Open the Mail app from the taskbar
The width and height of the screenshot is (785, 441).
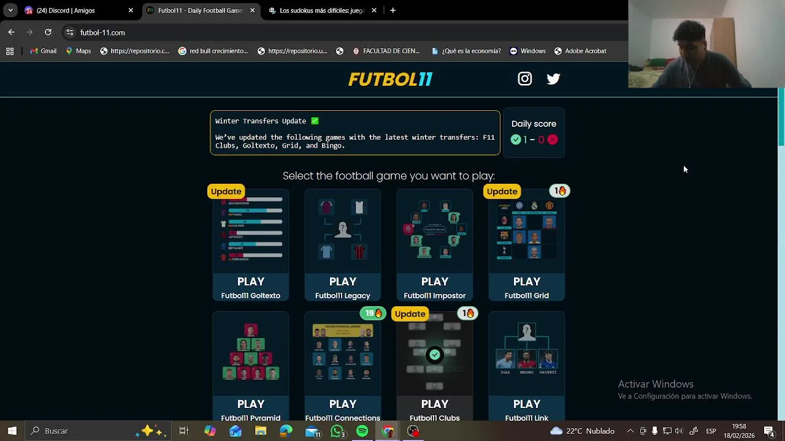tap(312, 431)
